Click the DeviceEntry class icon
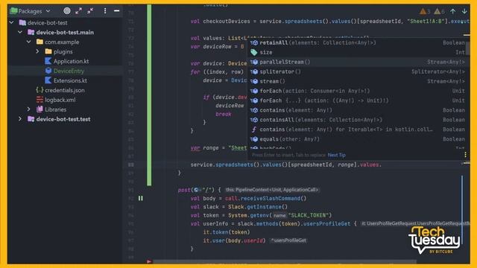The image size is (477, 268). coord(48,71)
